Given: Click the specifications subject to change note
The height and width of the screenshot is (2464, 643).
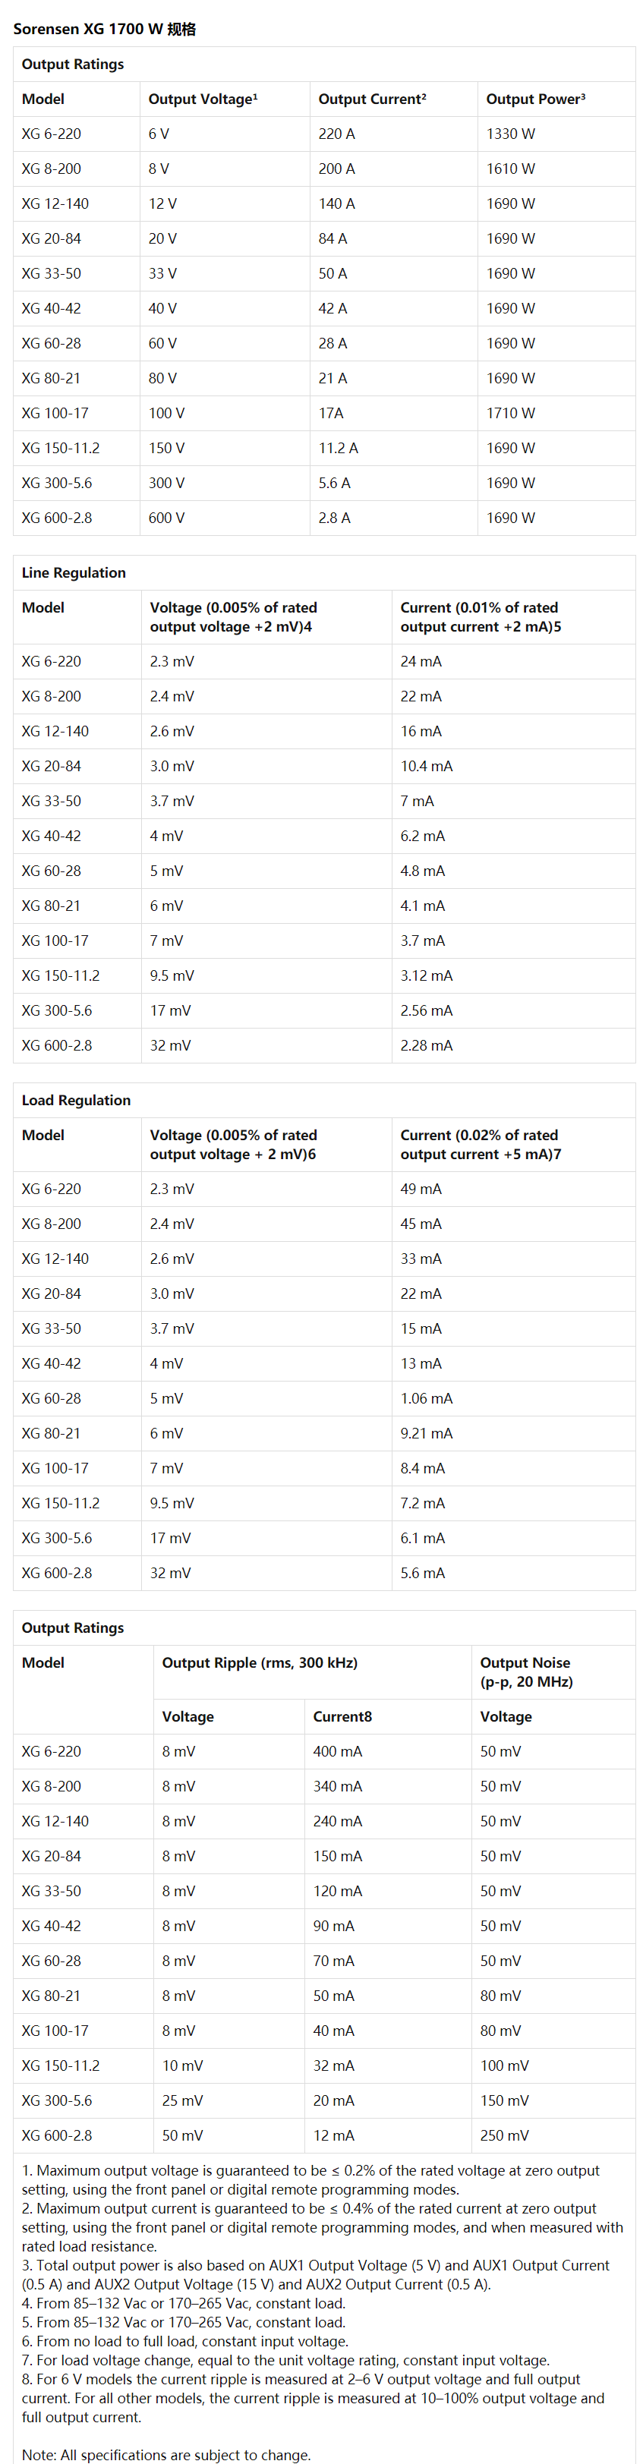Looking at the screenshot, I should tap(166, 2454).
